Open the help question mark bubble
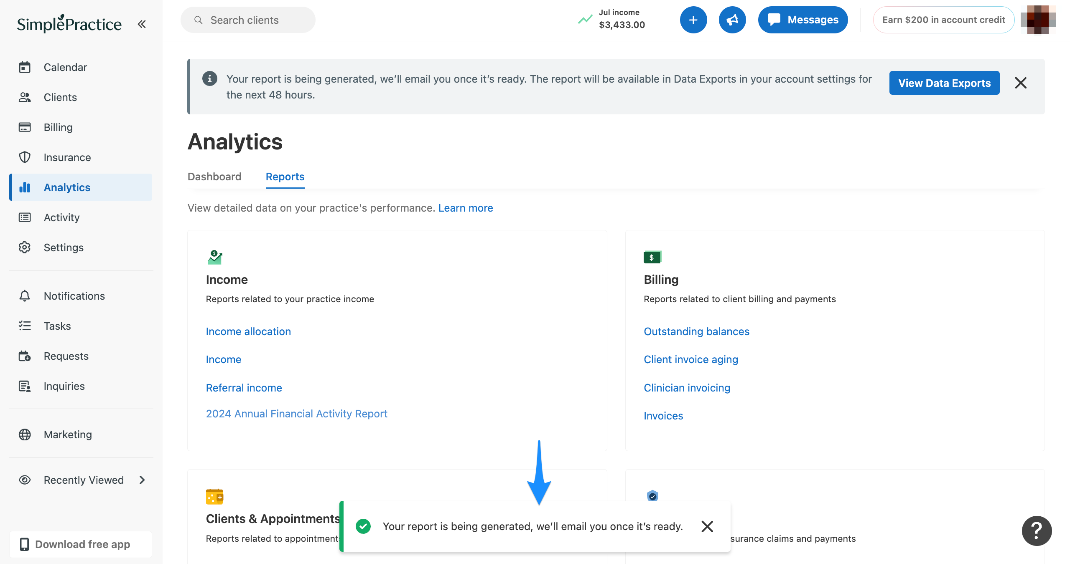The width and height of the screenshot is (1070, 581). [x=1037, y=530]
